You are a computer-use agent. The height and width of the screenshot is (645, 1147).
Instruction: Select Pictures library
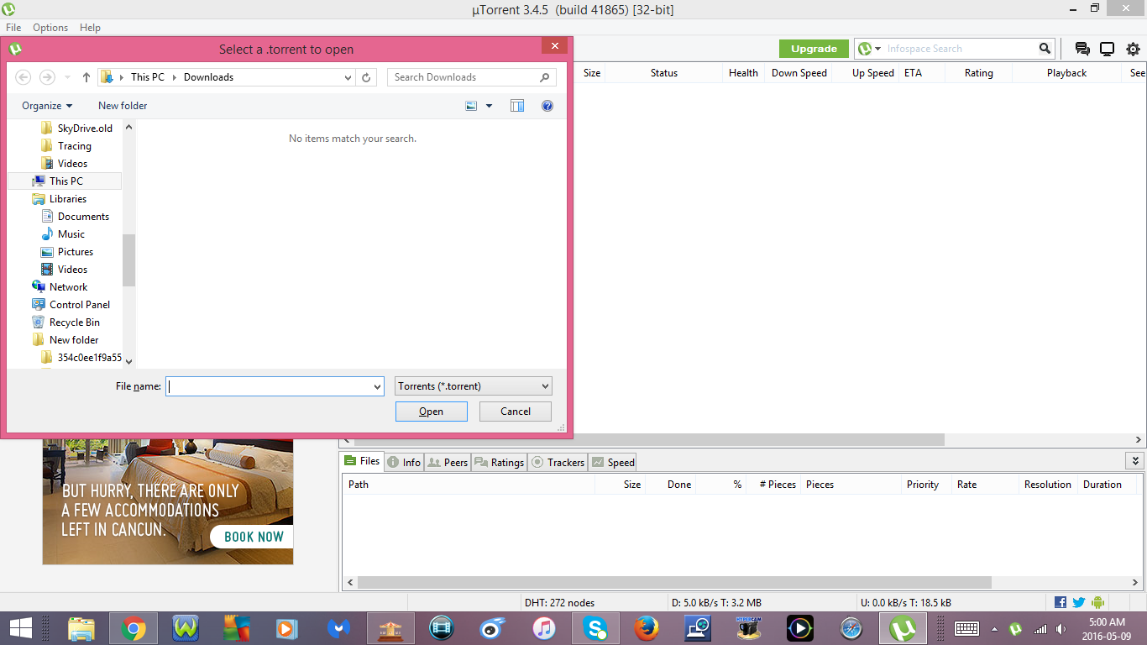[67, 252]
